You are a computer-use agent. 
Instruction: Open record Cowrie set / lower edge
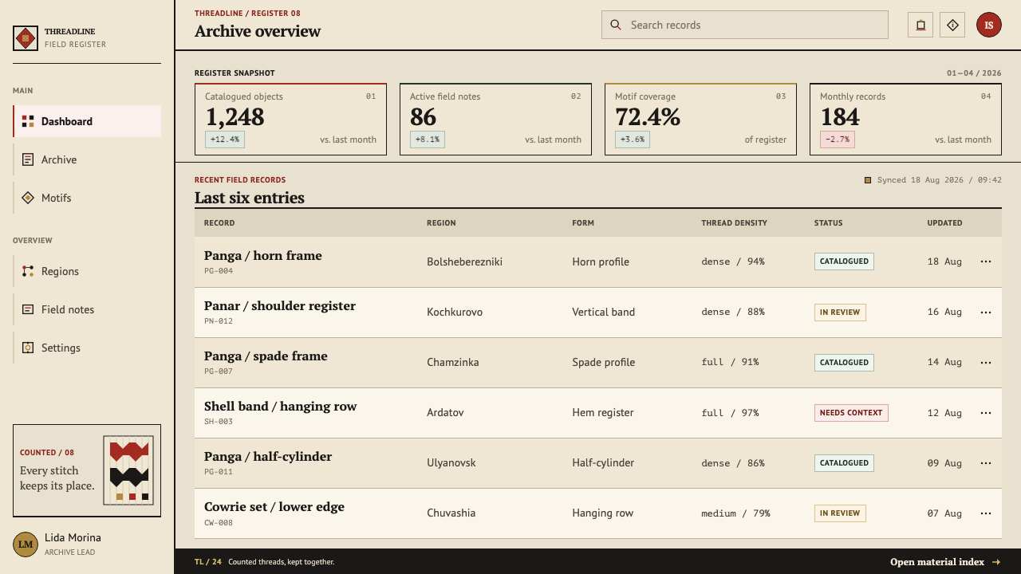[274, 507]
